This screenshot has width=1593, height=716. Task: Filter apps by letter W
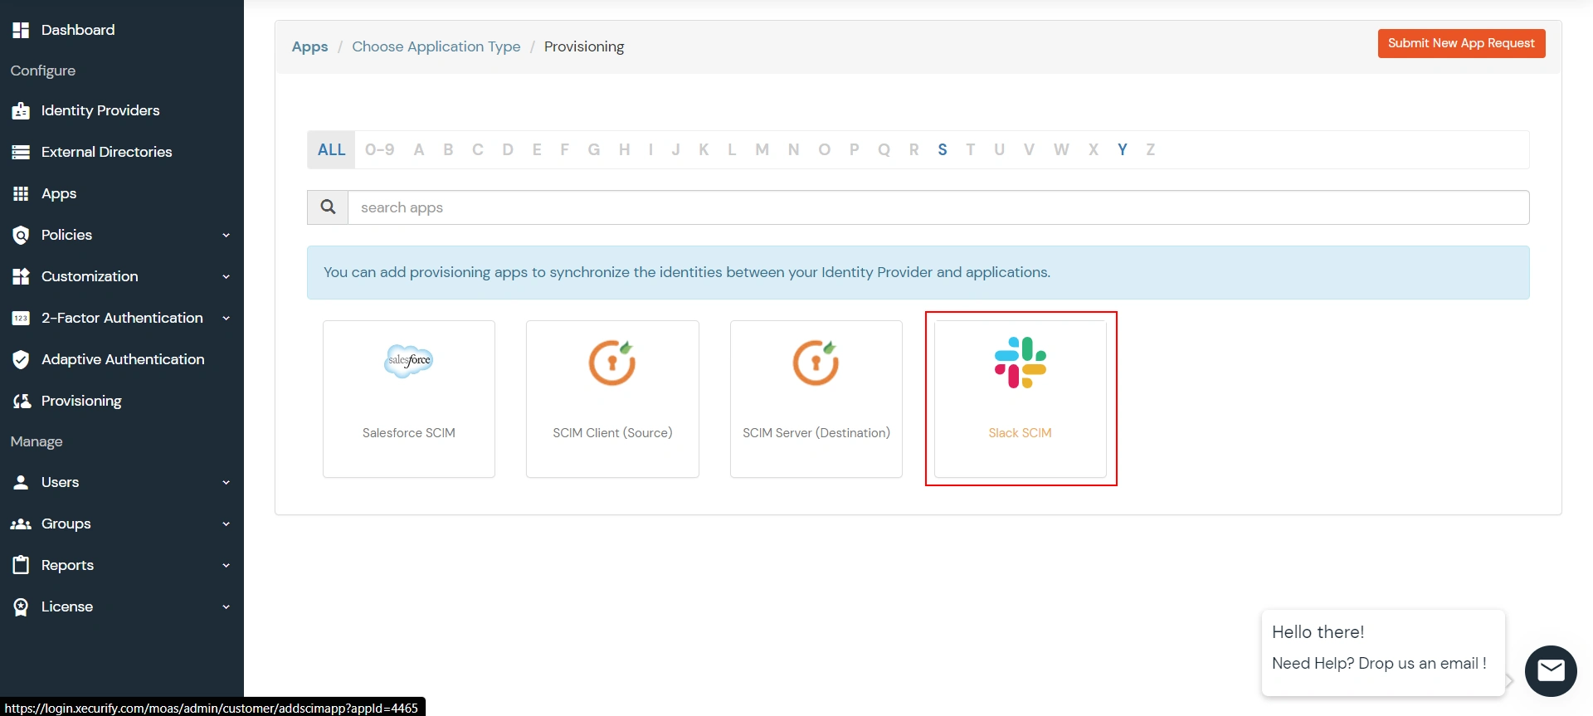1061,149
